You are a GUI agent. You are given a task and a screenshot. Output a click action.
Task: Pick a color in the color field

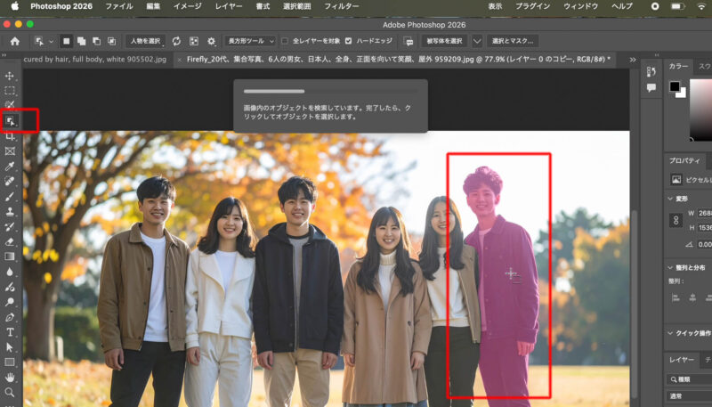700,110
